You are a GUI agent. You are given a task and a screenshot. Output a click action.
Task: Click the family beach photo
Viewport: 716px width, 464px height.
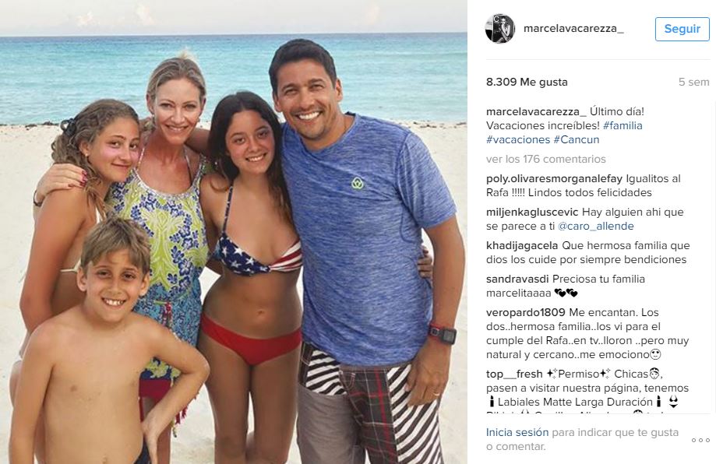coord(233,232)
